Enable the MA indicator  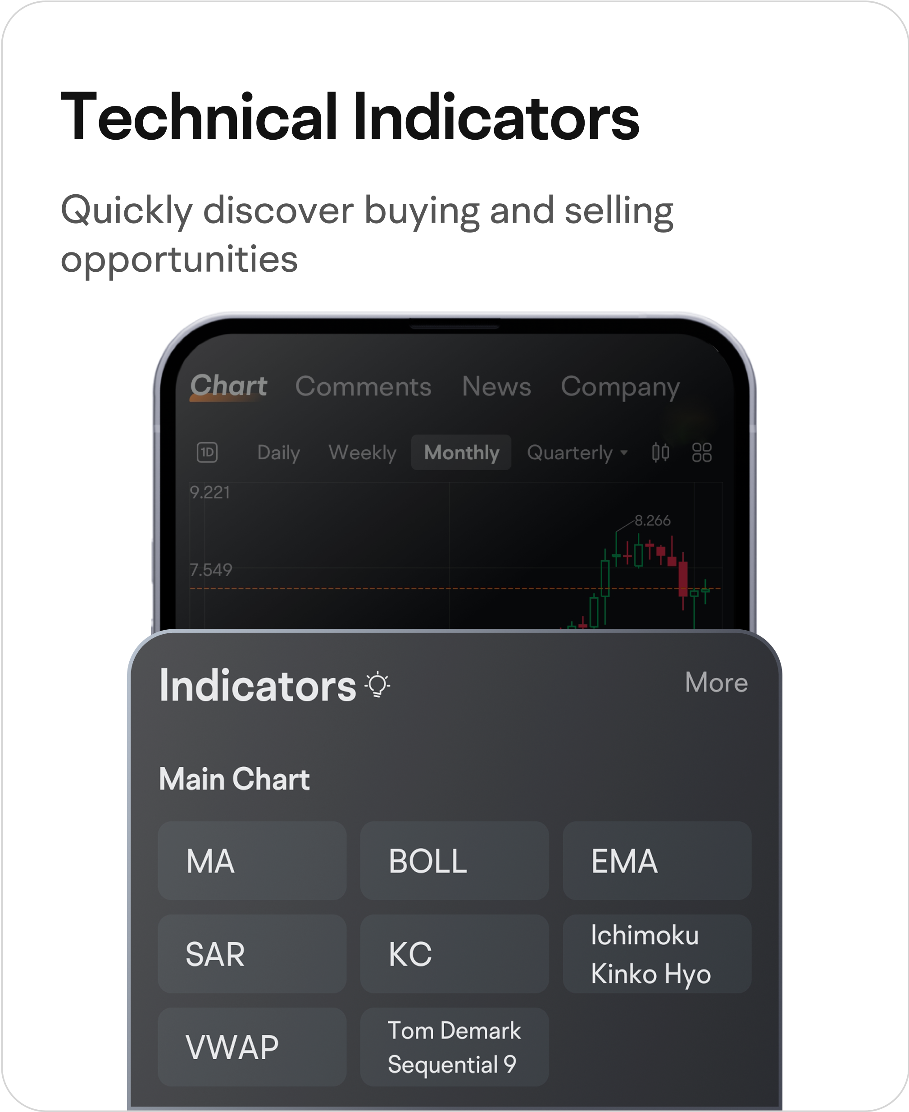(x=252, y=861)
